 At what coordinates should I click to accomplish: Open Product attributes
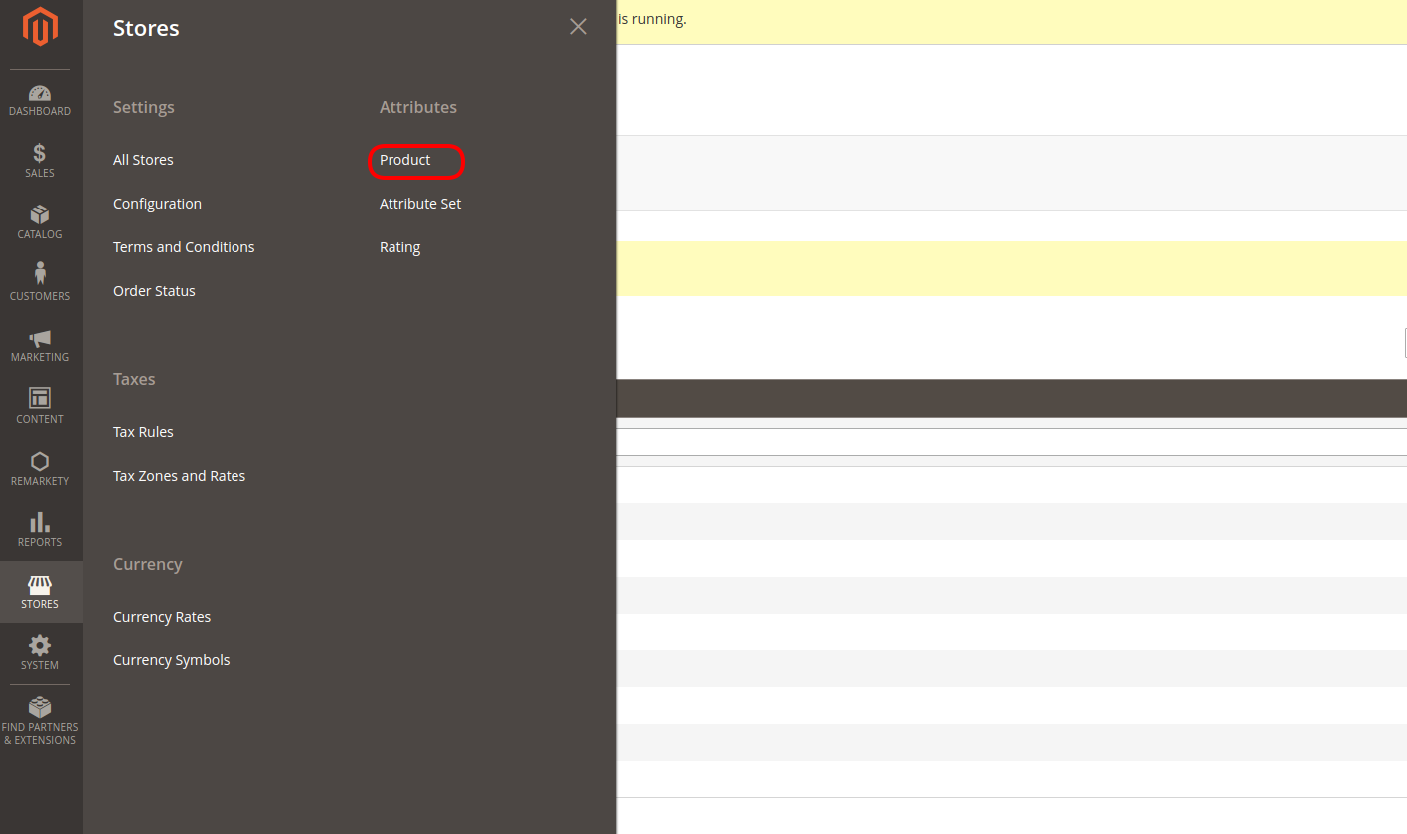(405, 160)
